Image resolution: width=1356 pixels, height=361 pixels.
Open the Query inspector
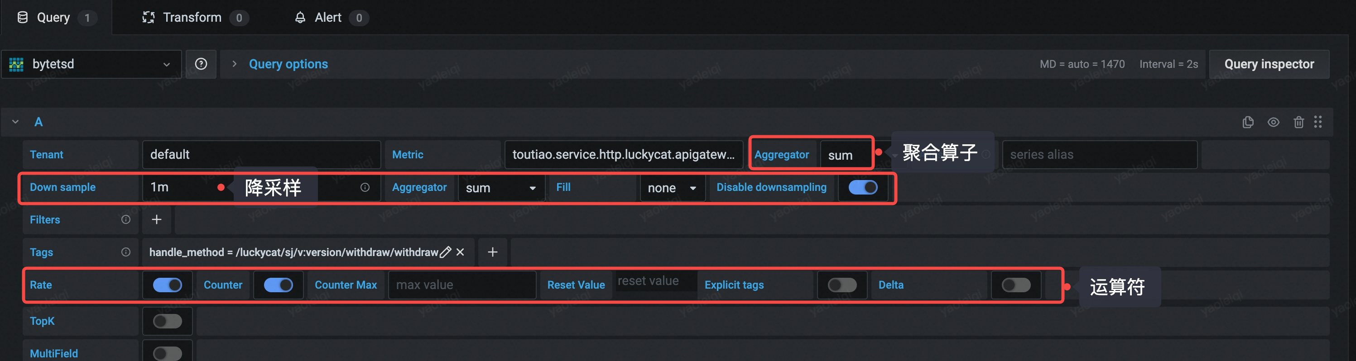[1269, 64]
